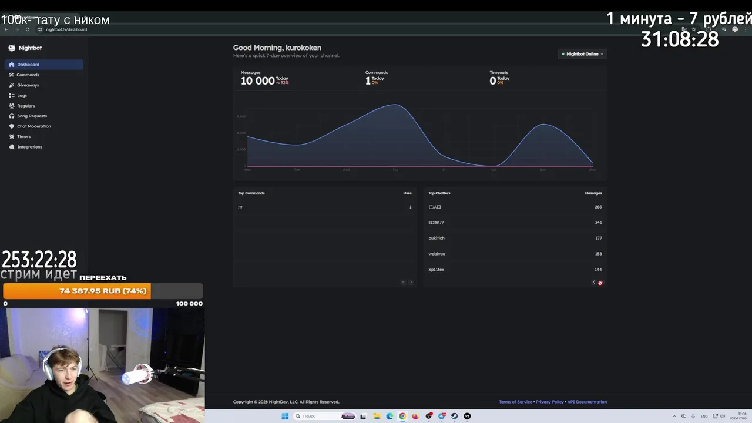Click the Good Morning, kurokoken heading
The height and width of the screenshot is (423, 752).
[x=277, y=48]
